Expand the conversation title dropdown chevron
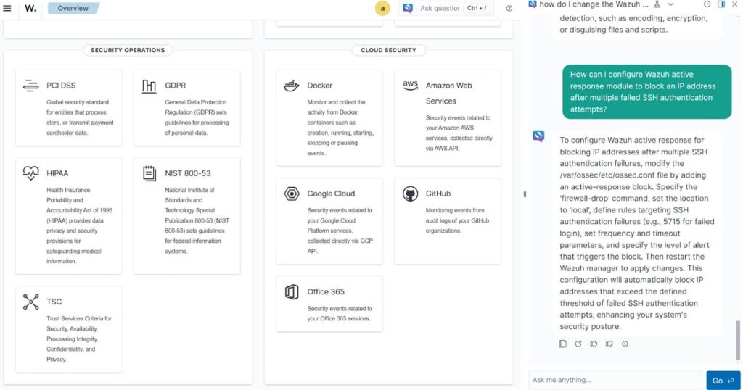Screen dimensions: 743x390 671,4
